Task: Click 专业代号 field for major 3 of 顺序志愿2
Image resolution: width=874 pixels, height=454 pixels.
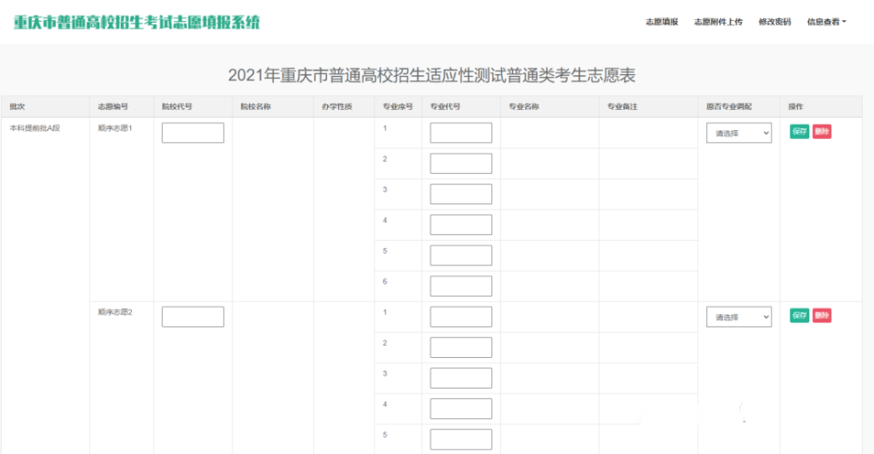Action: coord(461,378)
